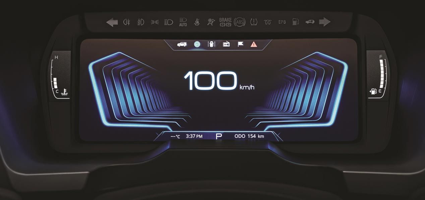Select the lane keep assist icon tab
Image resolution: width=425 pixels, height=200 pixels.
(211, 44)
